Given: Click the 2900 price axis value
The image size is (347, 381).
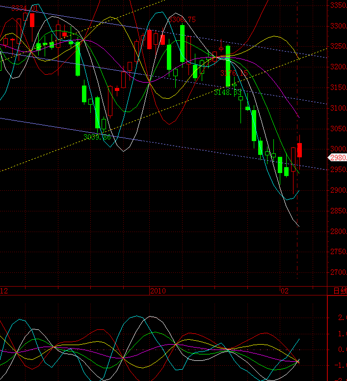Looking at the screenshot, I should pos(339,190).
